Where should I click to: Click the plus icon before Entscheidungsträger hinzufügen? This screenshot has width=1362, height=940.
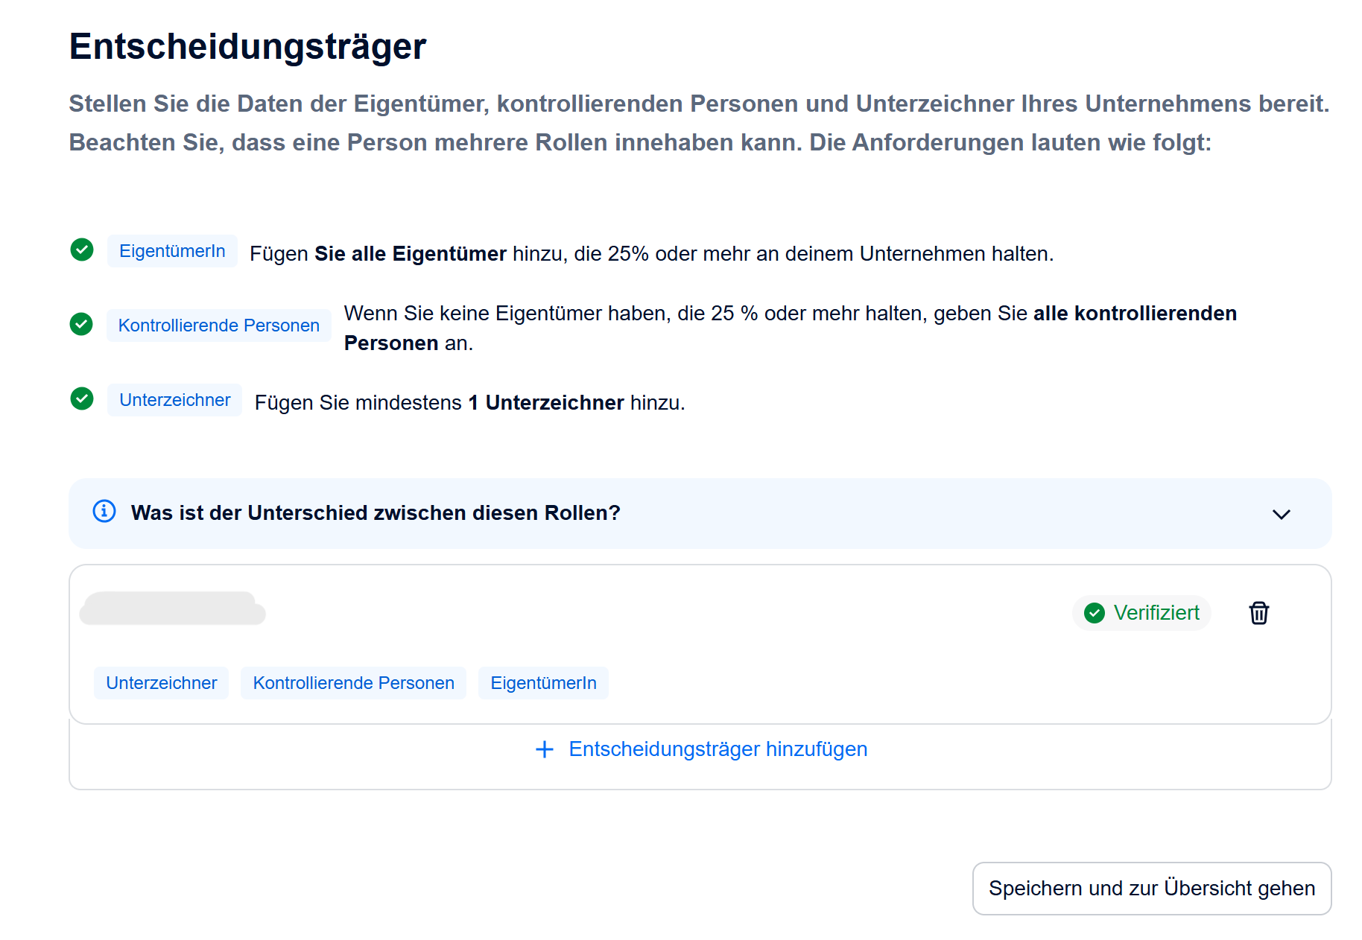click(x=545, y=749)
